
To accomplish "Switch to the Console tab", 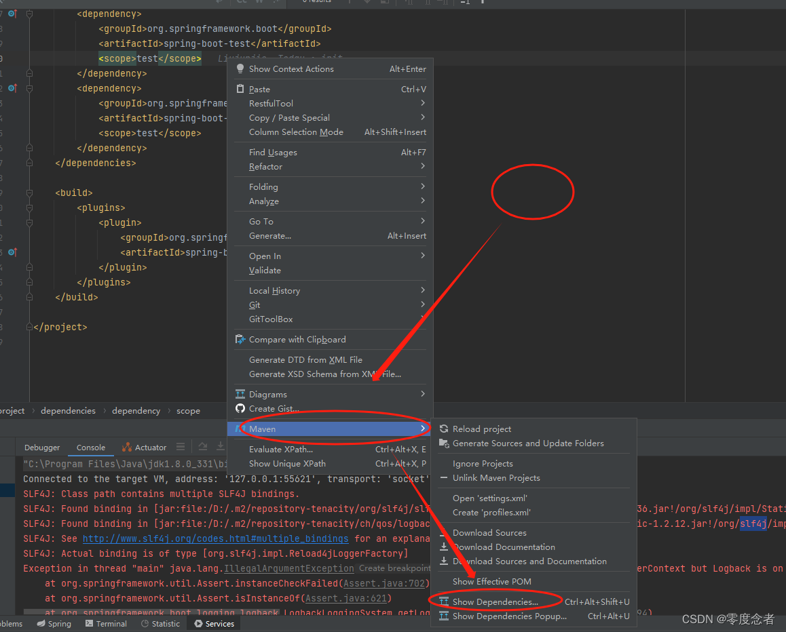I will coord(91,447).
